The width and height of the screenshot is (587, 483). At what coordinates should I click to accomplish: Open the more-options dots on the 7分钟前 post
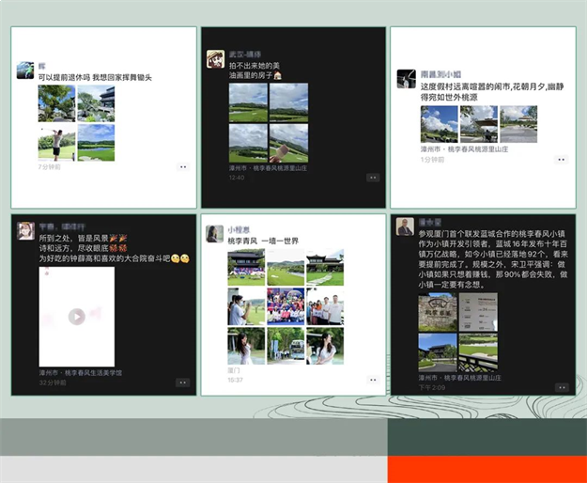183,166
